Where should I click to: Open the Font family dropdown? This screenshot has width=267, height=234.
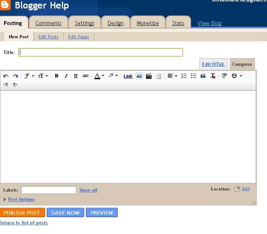[29, 76]
